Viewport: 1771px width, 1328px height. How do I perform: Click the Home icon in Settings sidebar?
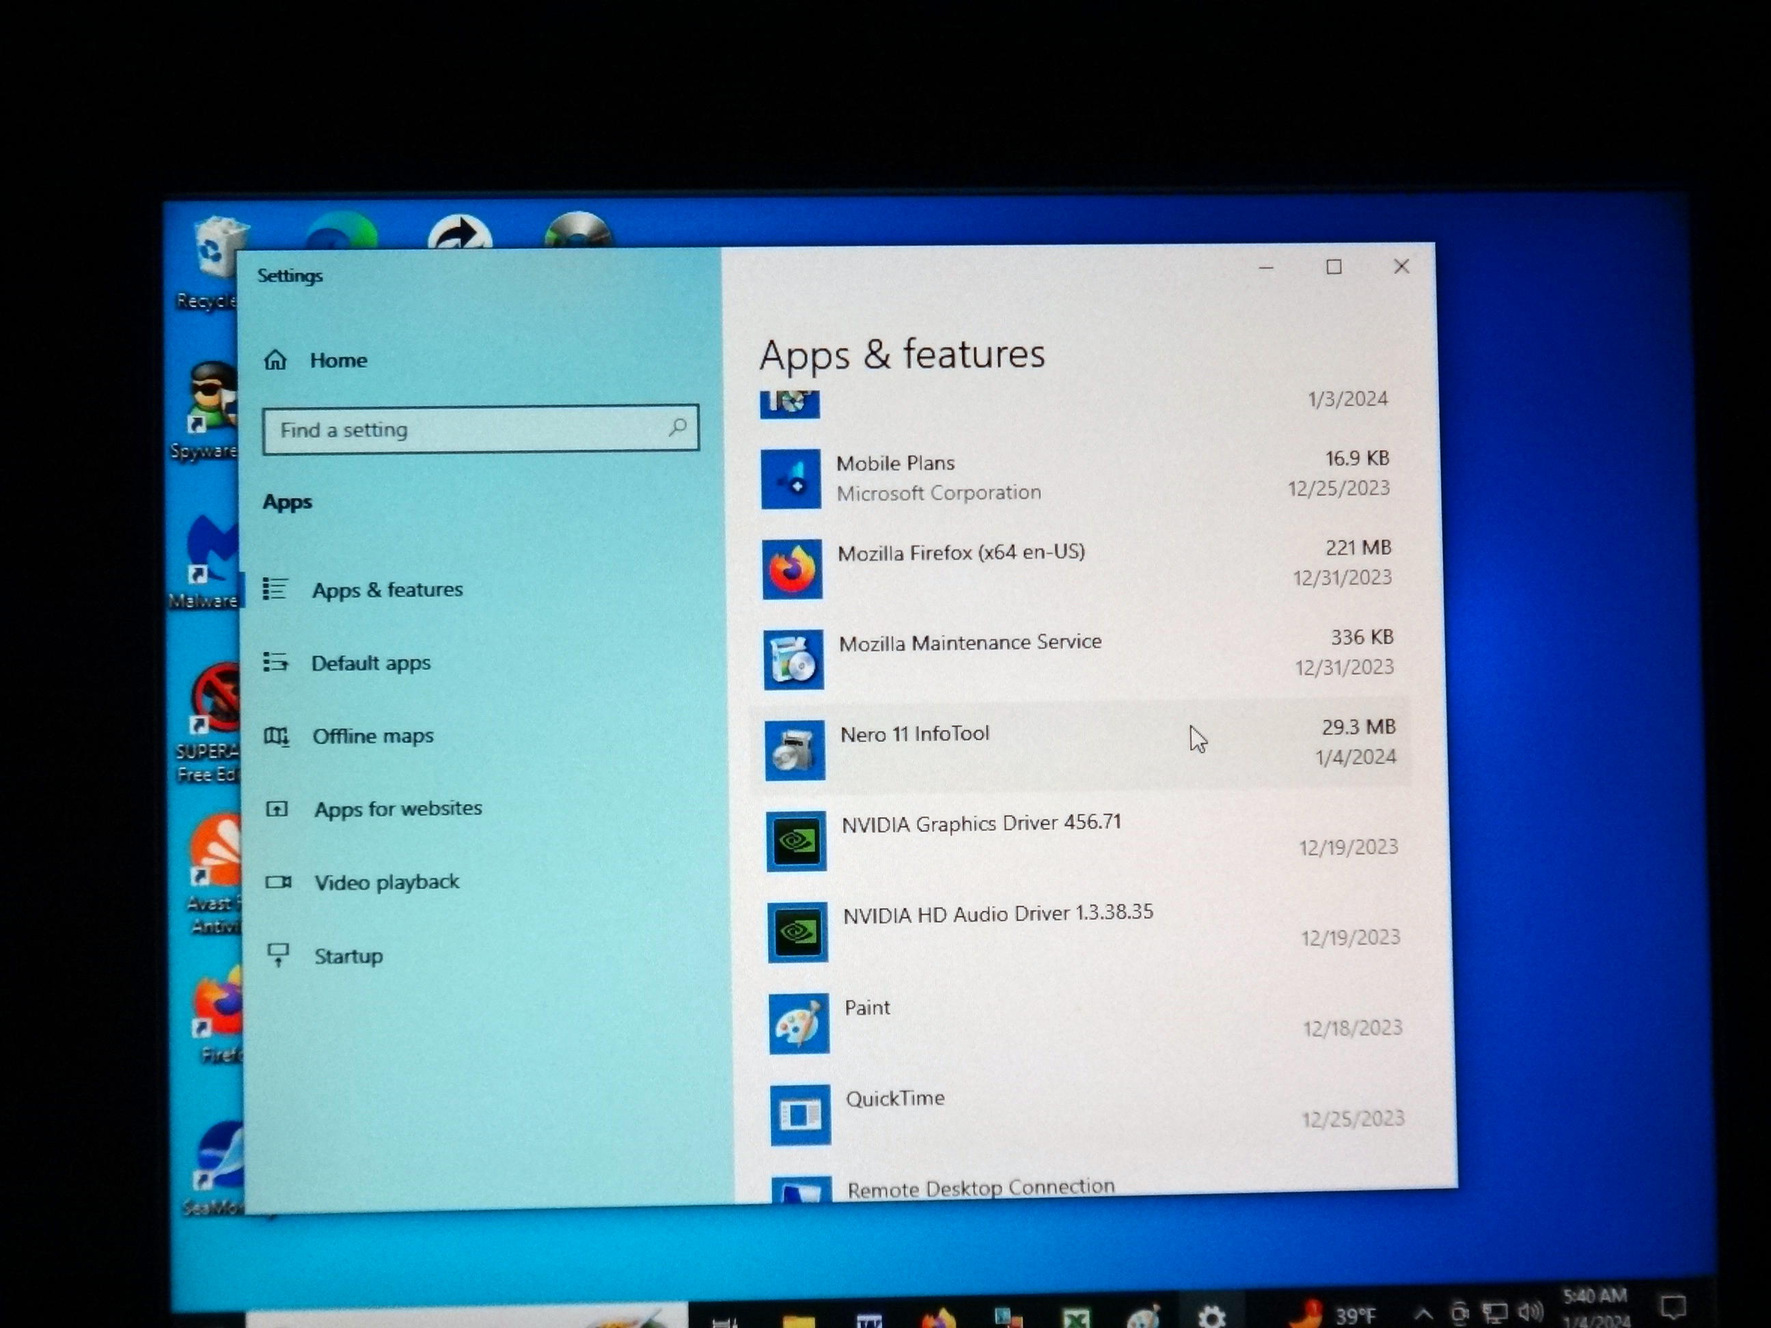(x=275, y=360)
